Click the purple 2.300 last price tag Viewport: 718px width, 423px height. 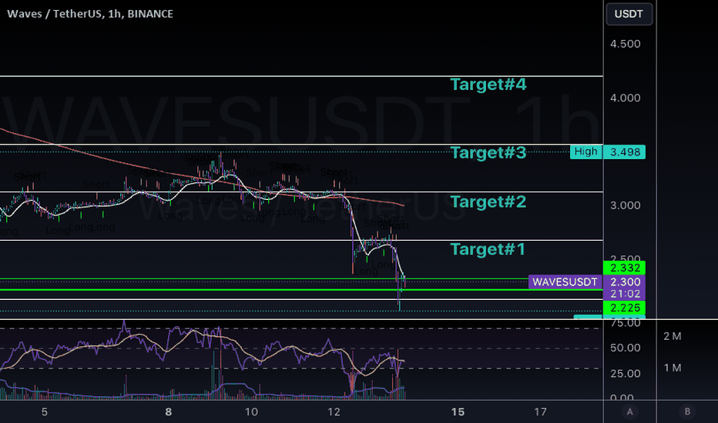[625, 281]
